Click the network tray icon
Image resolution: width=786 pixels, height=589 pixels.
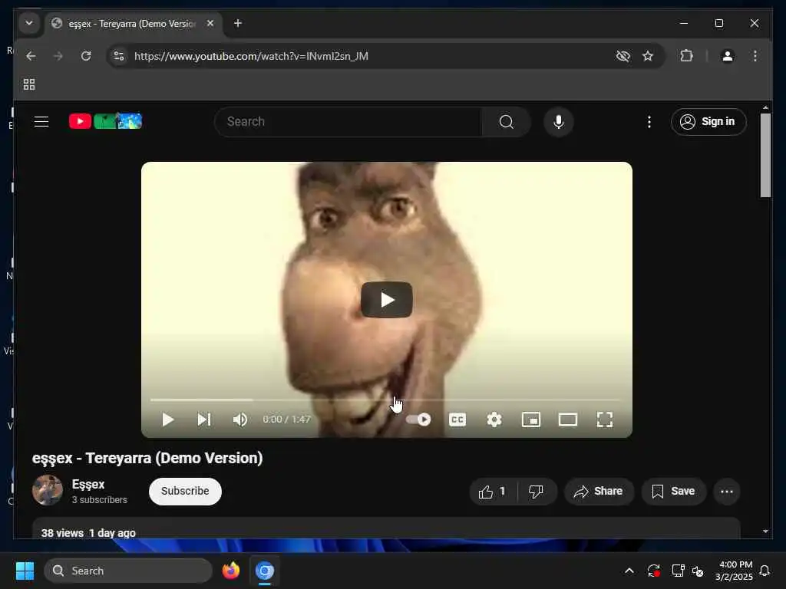[678, 571]
